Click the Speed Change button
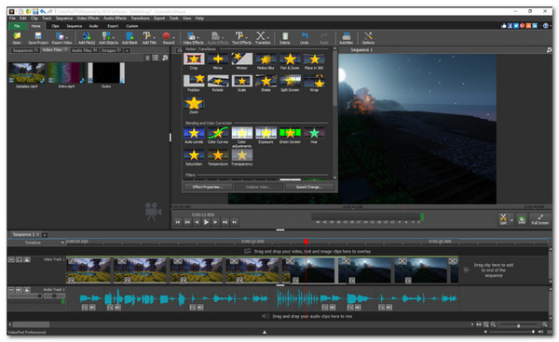This screenshot has height=342, width=559. [309, 187]
